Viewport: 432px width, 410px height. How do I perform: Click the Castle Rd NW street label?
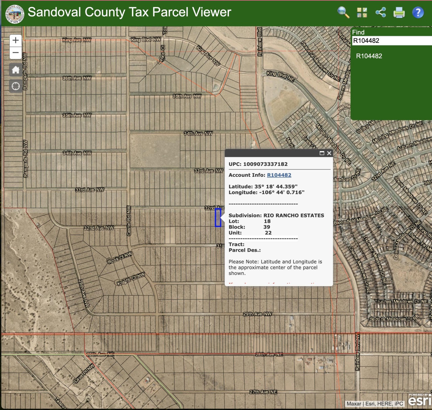click(x=129, y=220)
